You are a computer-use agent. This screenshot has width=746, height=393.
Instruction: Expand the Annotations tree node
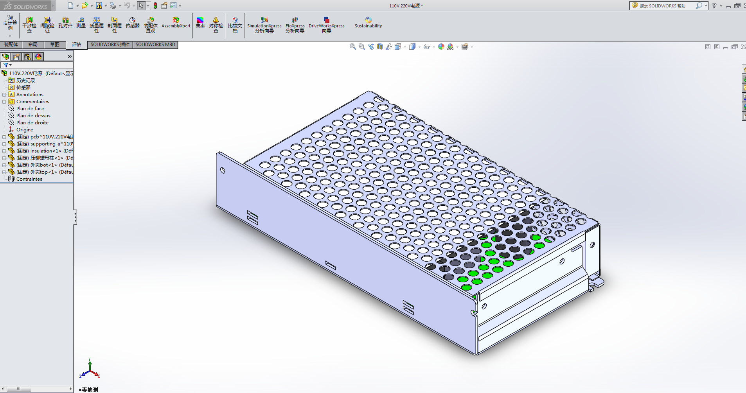pyautogui.click(x=4, y=95)
